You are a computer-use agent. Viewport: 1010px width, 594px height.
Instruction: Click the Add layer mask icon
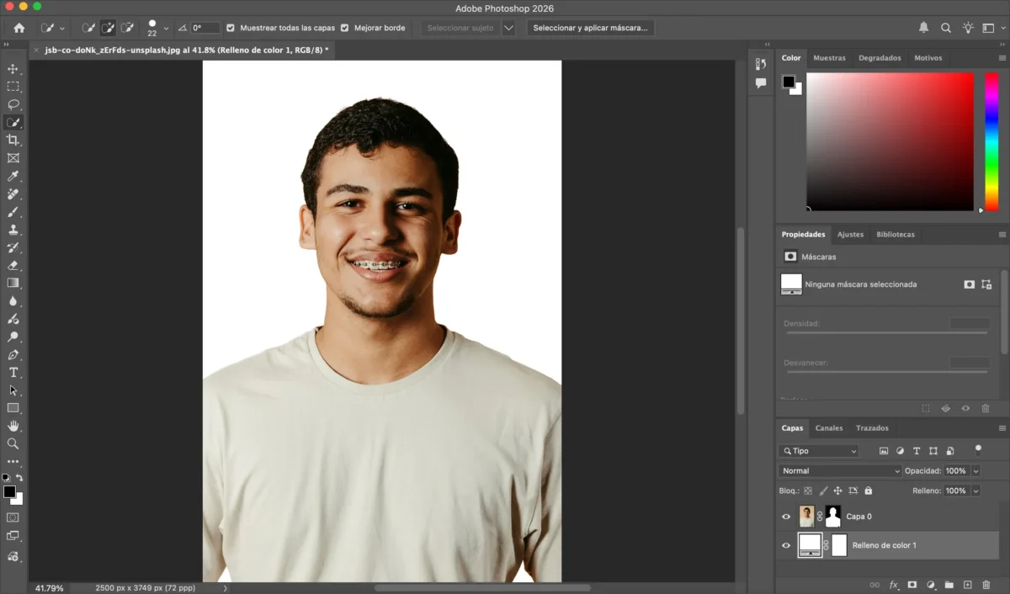click(912, 585)
